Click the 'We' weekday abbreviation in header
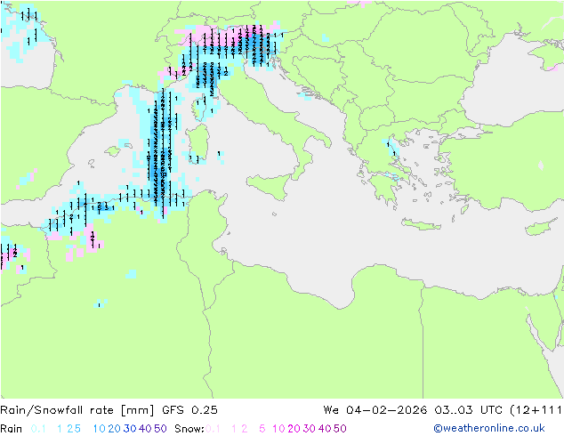This screenshot has height=436, width=564. 331,410
